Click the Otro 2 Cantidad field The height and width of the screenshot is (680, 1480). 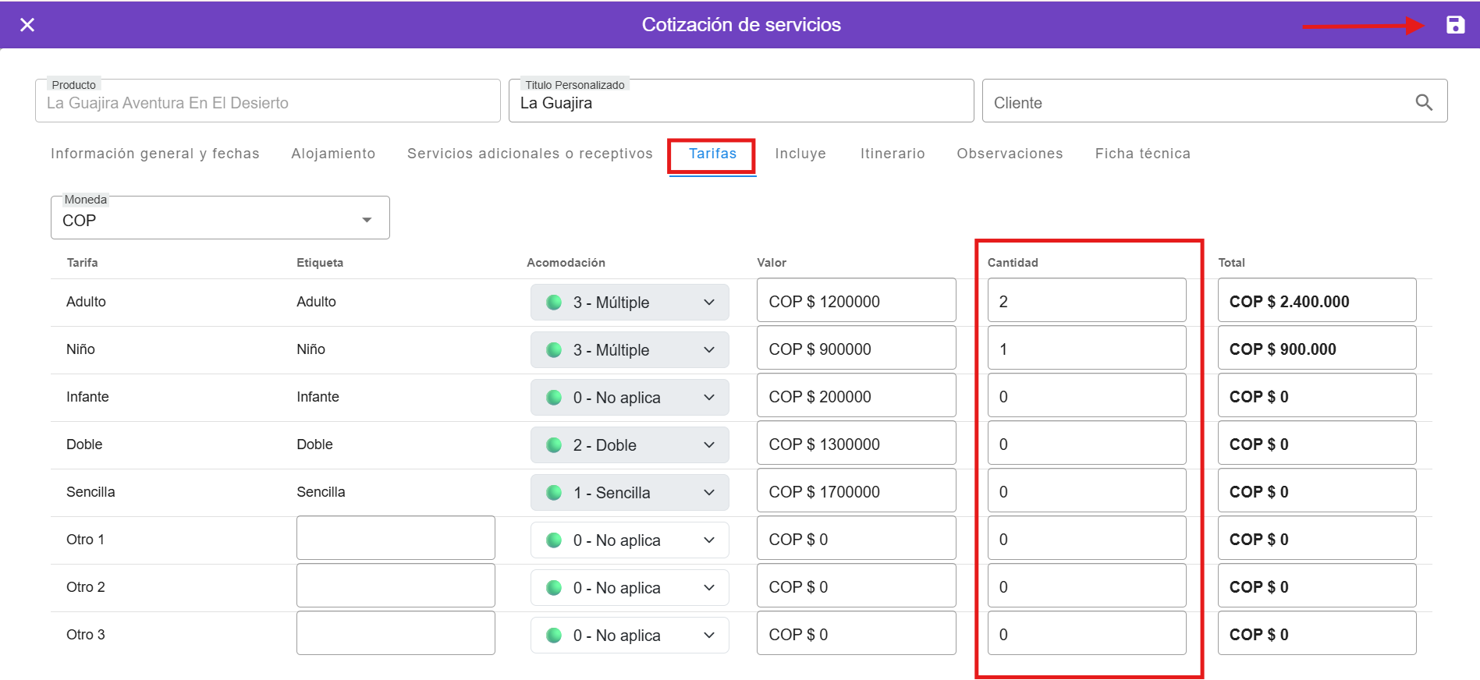(1086, 586)
